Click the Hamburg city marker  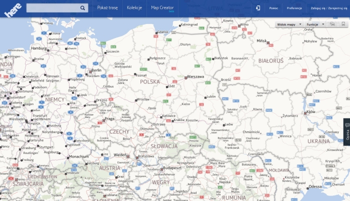click(48, 50)
